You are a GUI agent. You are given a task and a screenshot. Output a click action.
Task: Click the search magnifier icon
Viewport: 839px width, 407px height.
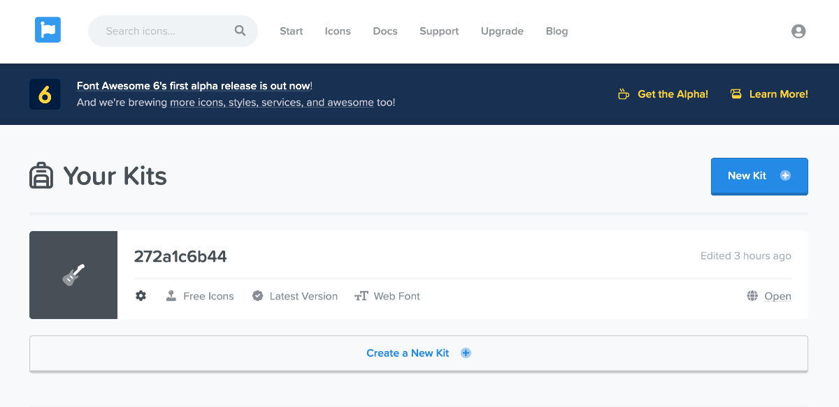coord(240,31)
